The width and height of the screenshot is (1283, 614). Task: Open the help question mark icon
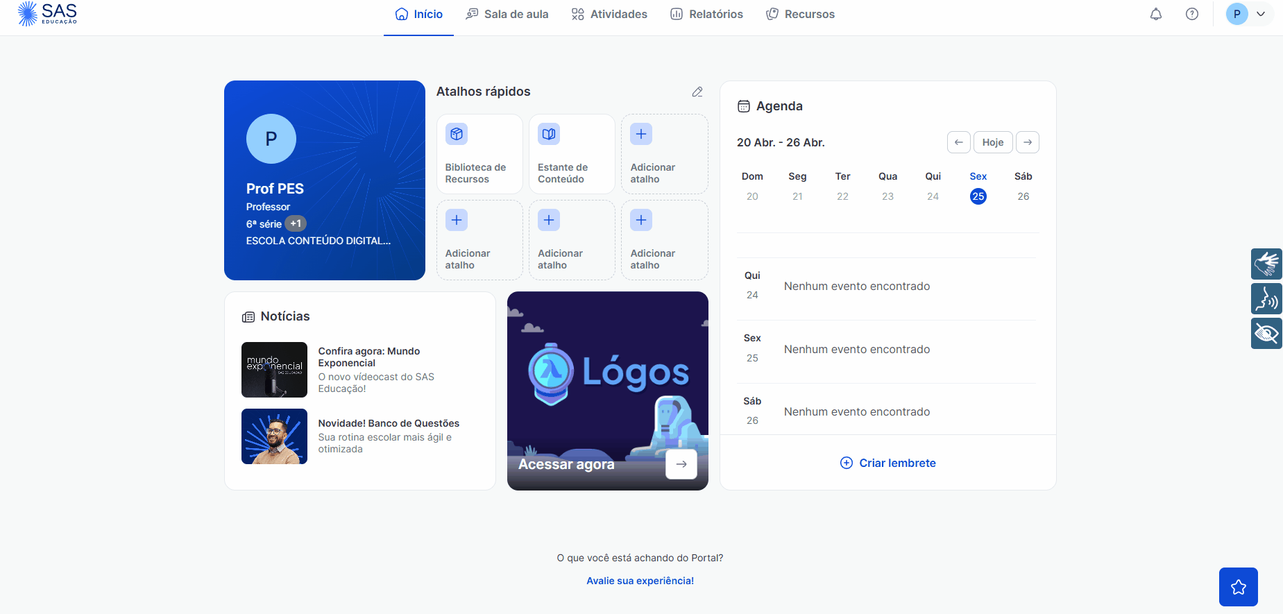1191,14
